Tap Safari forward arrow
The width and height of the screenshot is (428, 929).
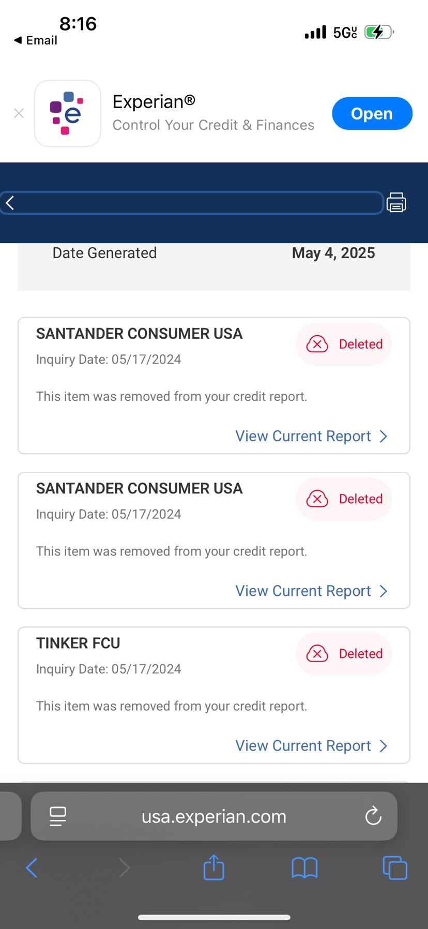(124, 867)
